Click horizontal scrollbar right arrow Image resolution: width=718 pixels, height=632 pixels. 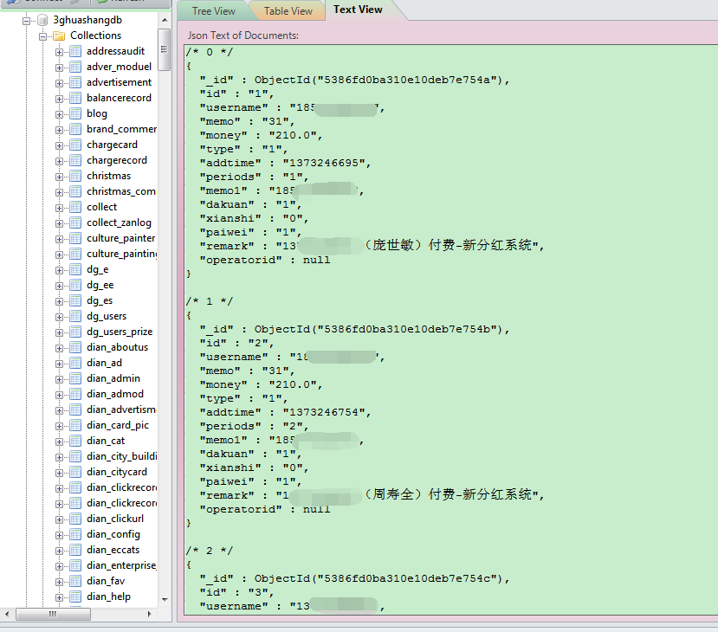(150, 614)
